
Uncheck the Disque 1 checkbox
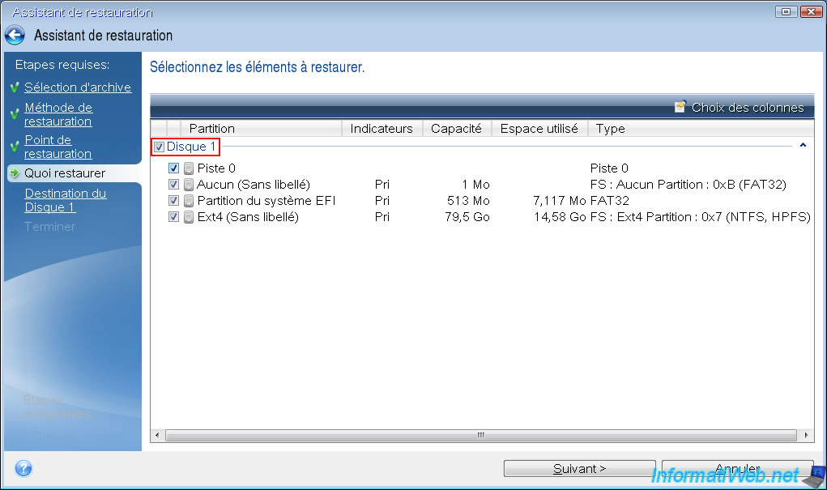tap(160, 147)
